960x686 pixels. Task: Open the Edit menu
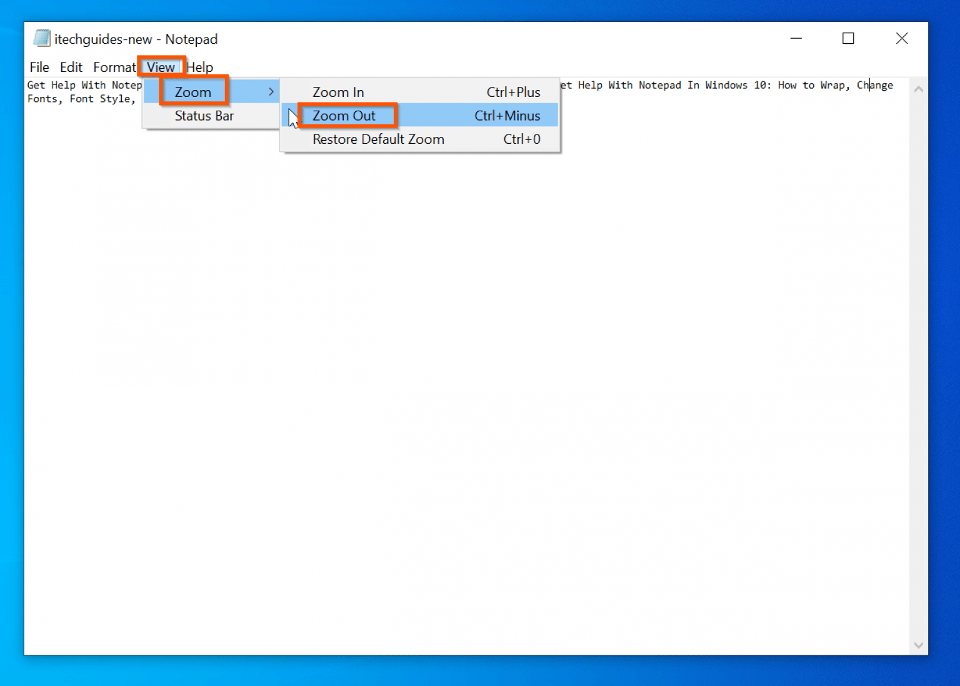click(71, 67)
